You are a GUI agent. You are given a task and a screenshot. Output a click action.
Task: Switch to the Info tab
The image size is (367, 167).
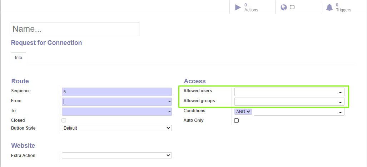point(19,58)
